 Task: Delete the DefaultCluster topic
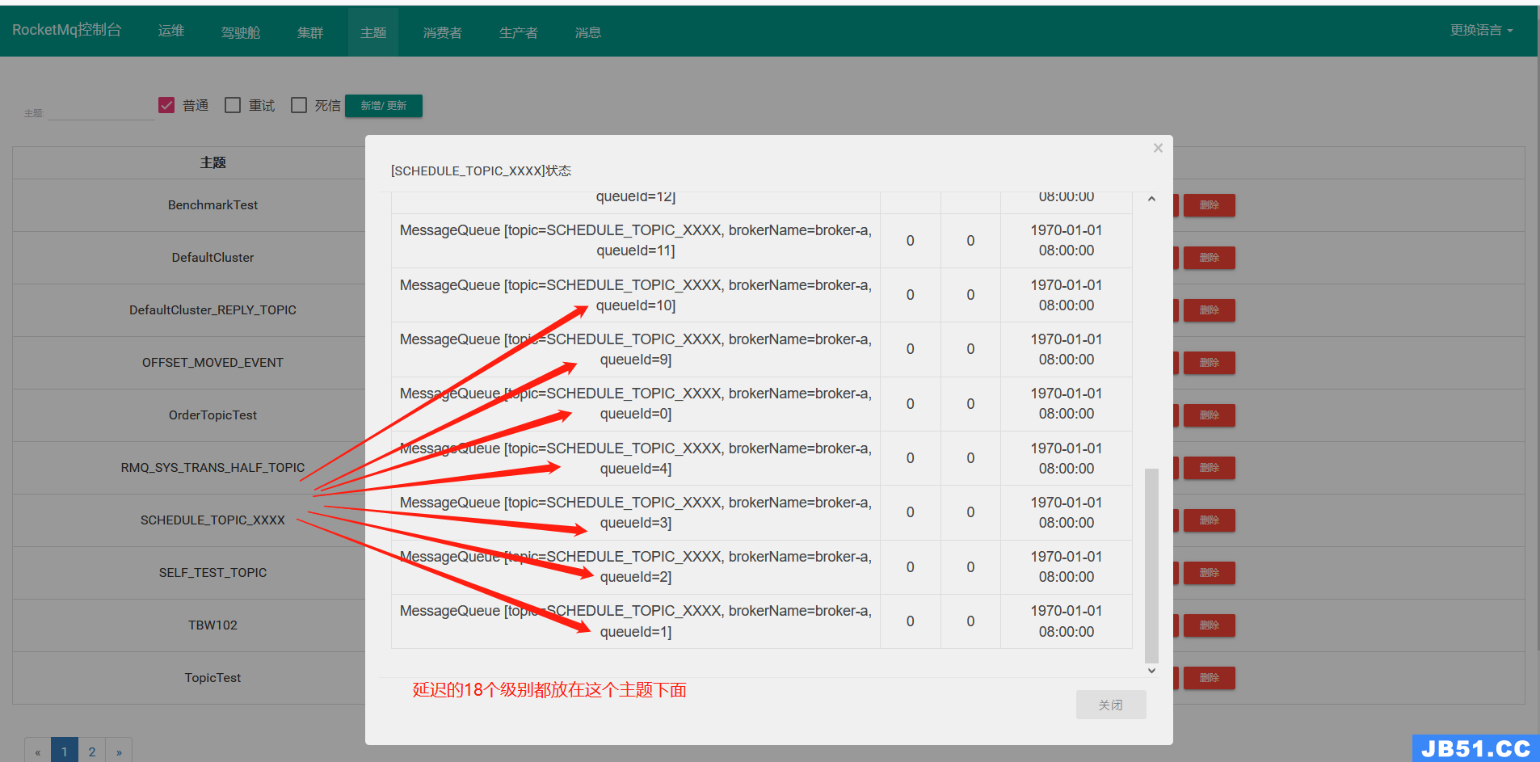coord(1209,258)
